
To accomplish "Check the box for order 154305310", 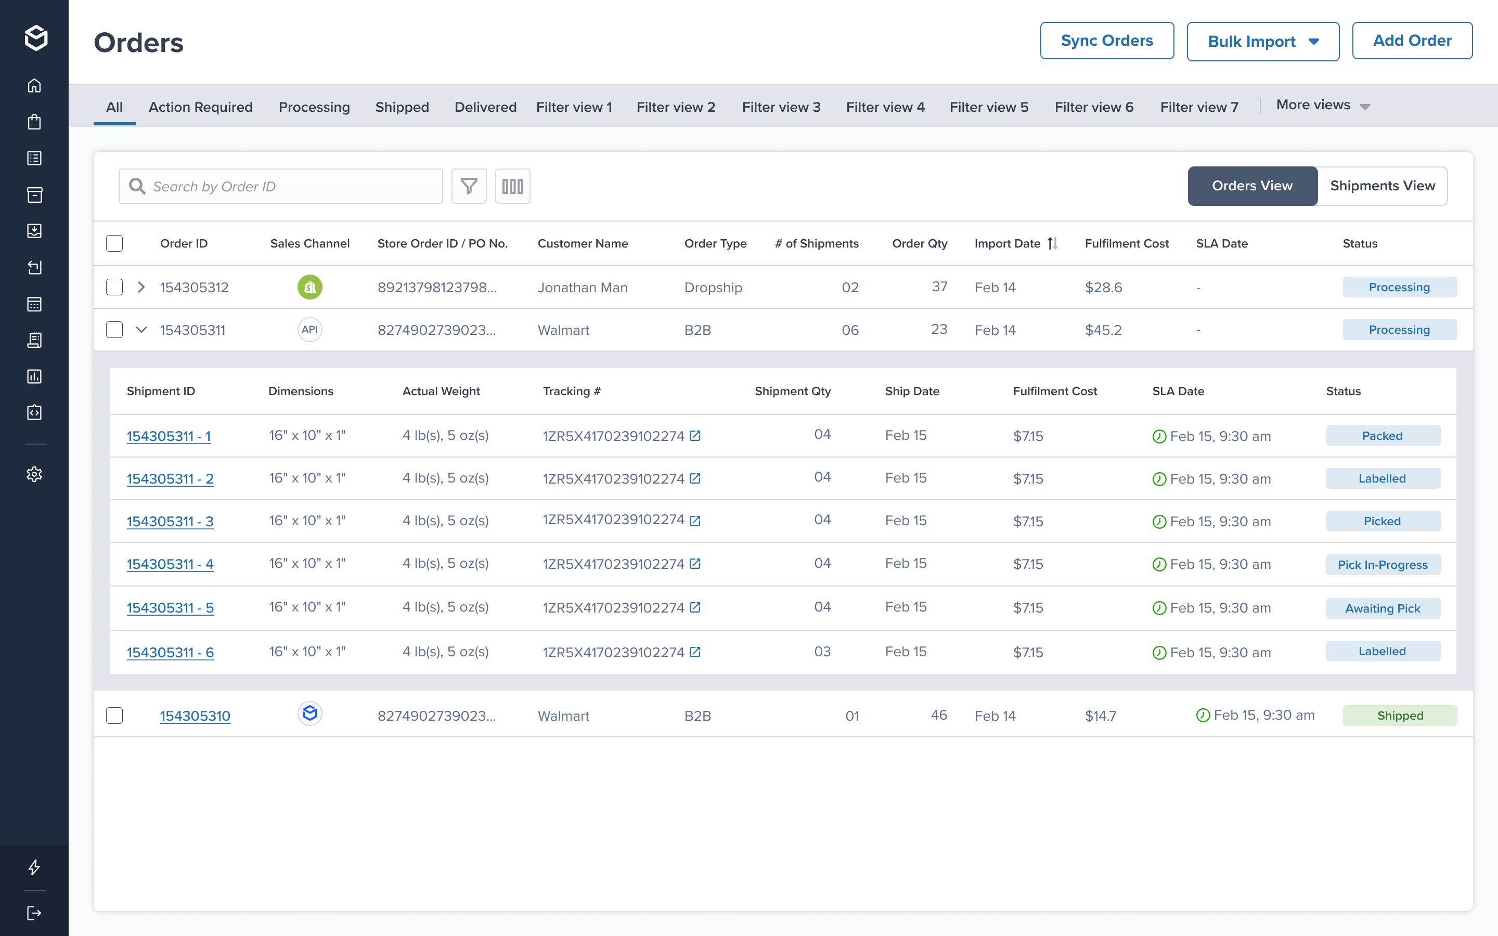I will [114, 716].
